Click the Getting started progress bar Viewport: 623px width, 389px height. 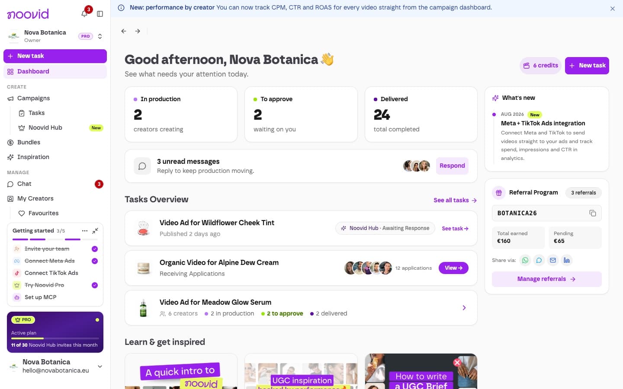click(x=55, y=239)
